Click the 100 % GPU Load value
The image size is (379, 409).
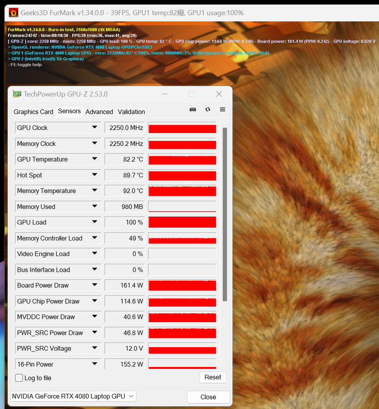tap(125, 222)
